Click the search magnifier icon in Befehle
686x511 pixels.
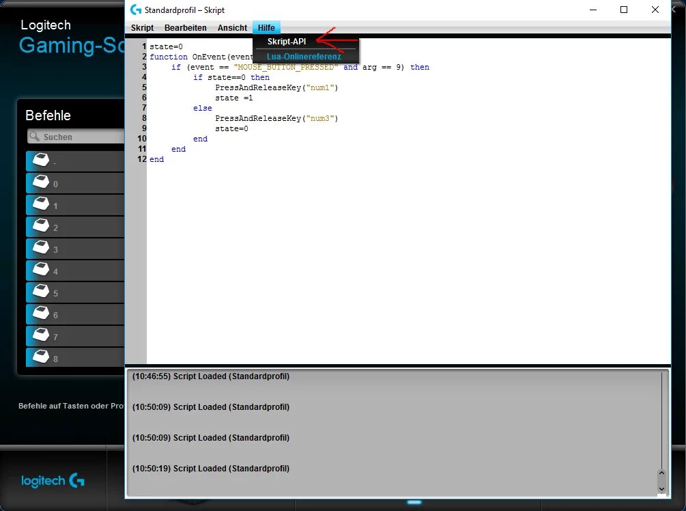(35, 136)
